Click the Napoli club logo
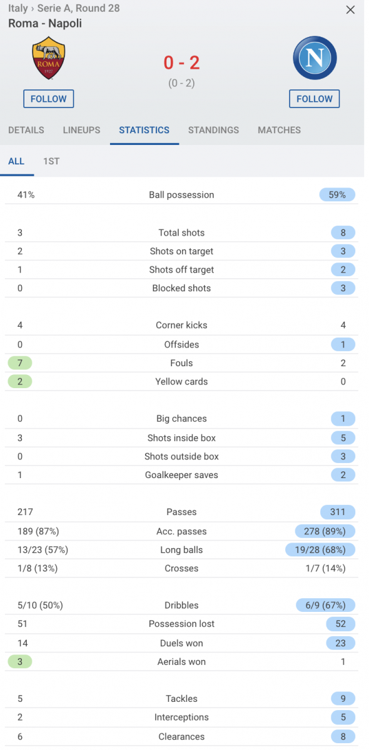369x750 pixels. pos(315,59)
